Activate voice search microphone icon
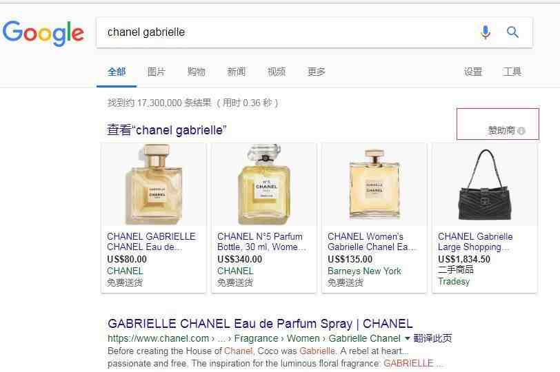 click(x=485, y=32)
